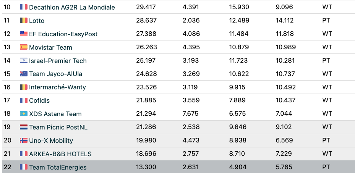Image resolution: width=355 pixels, height=173 pixels.
Task: Click the Belgian flag next to Lotto
Action: [x=24, y=20]
